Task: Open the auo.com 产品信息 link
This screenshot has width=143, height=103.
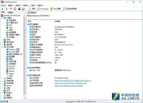Action: point(73,81)
